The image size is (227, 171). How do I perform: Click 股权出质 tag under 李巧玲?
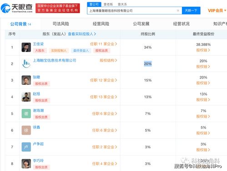pos(41,167)
